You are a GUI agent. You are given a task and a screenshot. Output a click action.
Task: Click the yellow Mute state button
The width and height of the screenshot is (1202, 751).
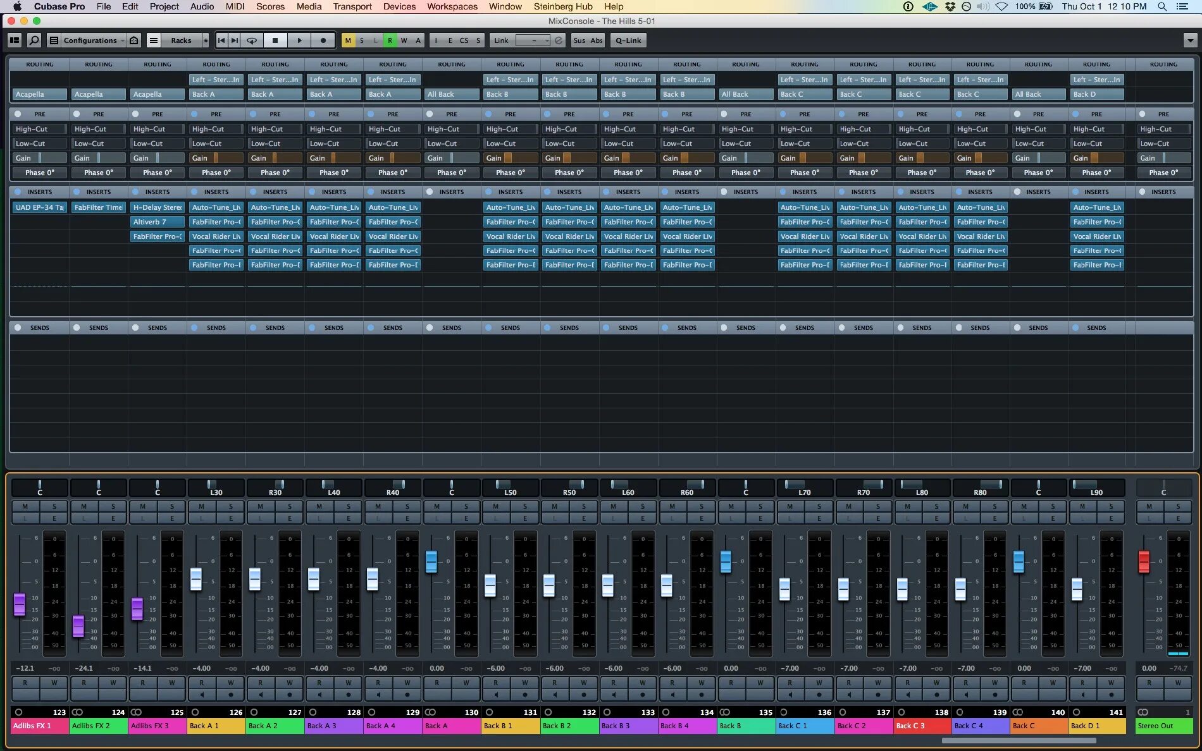348,40
